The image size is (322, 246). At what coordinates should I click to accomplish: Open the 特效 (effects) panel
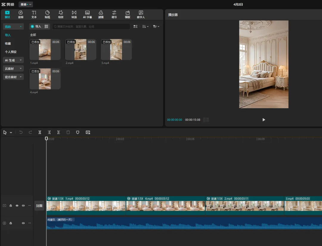(x=61, y=14)
